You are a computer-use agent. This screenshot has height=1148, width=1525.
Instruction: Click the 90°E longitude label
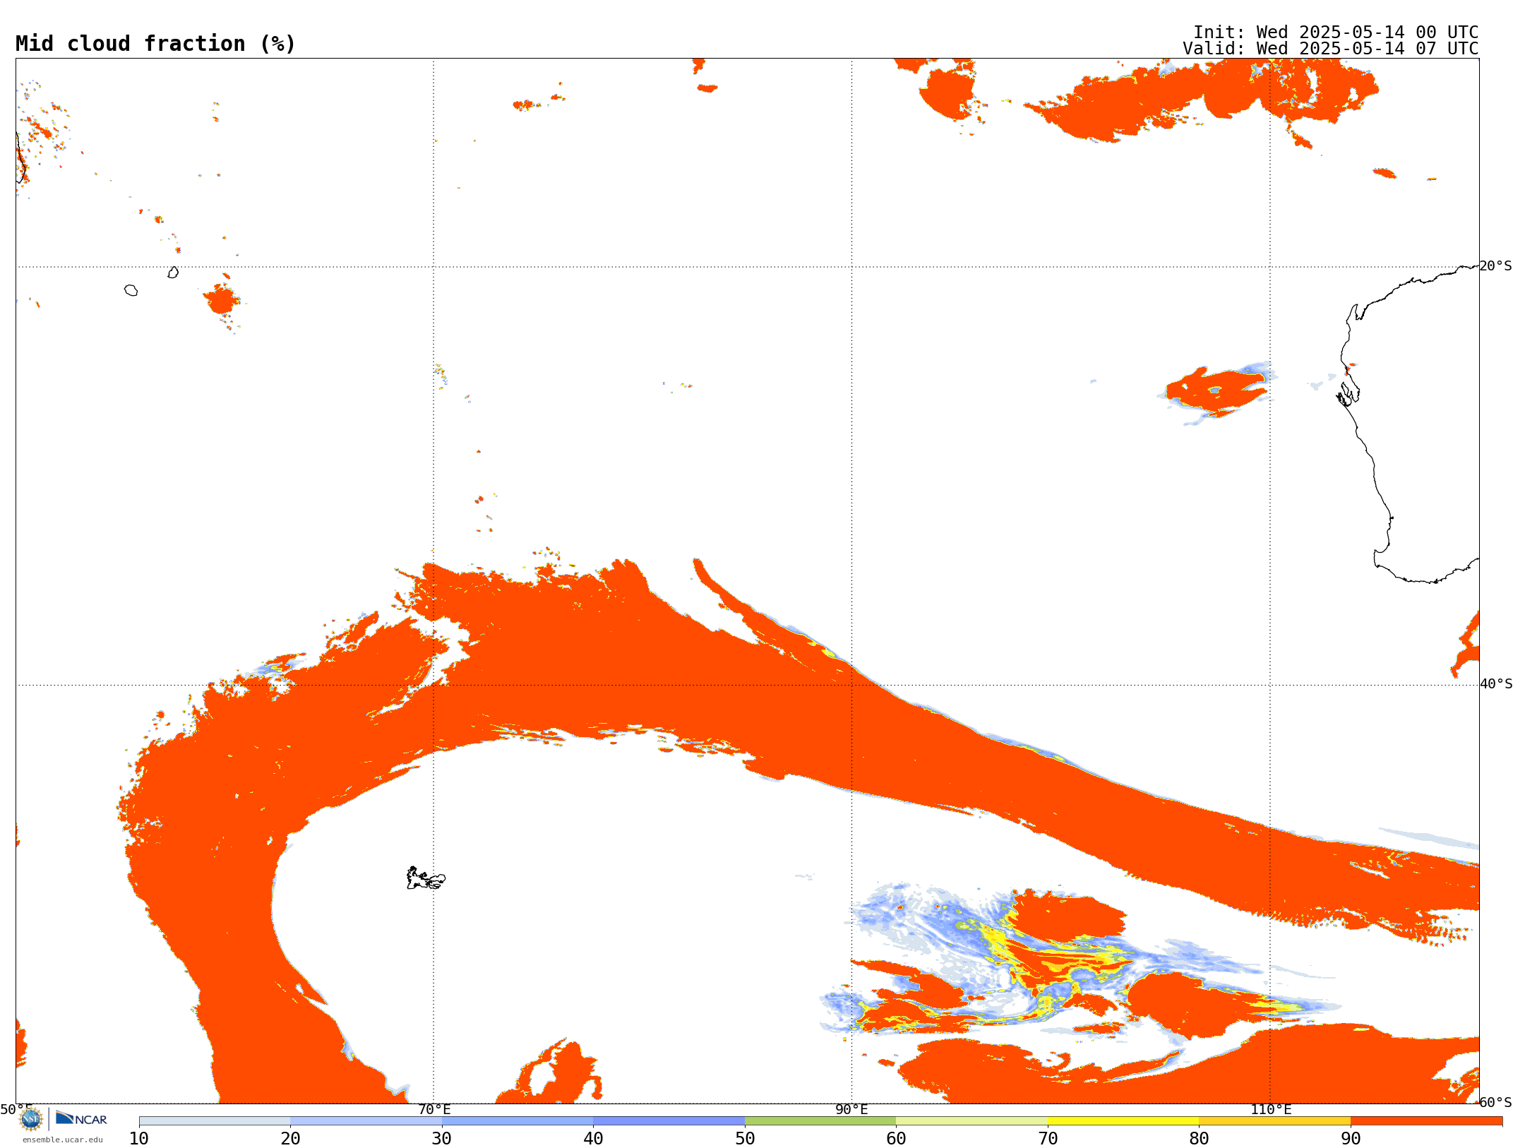[x=852, y=1110]
